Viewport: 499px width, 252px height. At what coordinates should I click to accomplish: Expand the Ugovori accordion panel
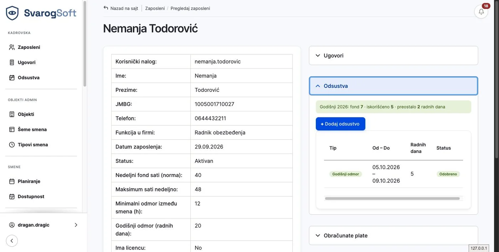click(393, 56)
